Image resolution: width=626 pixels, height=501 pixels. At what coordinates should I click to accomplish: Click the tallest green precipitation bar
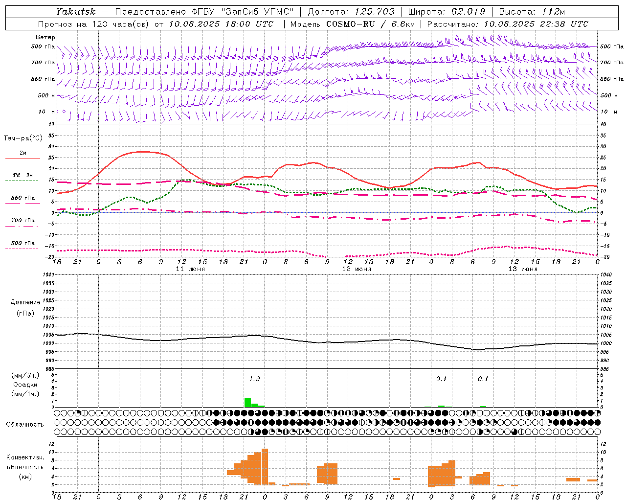point(247,402)
